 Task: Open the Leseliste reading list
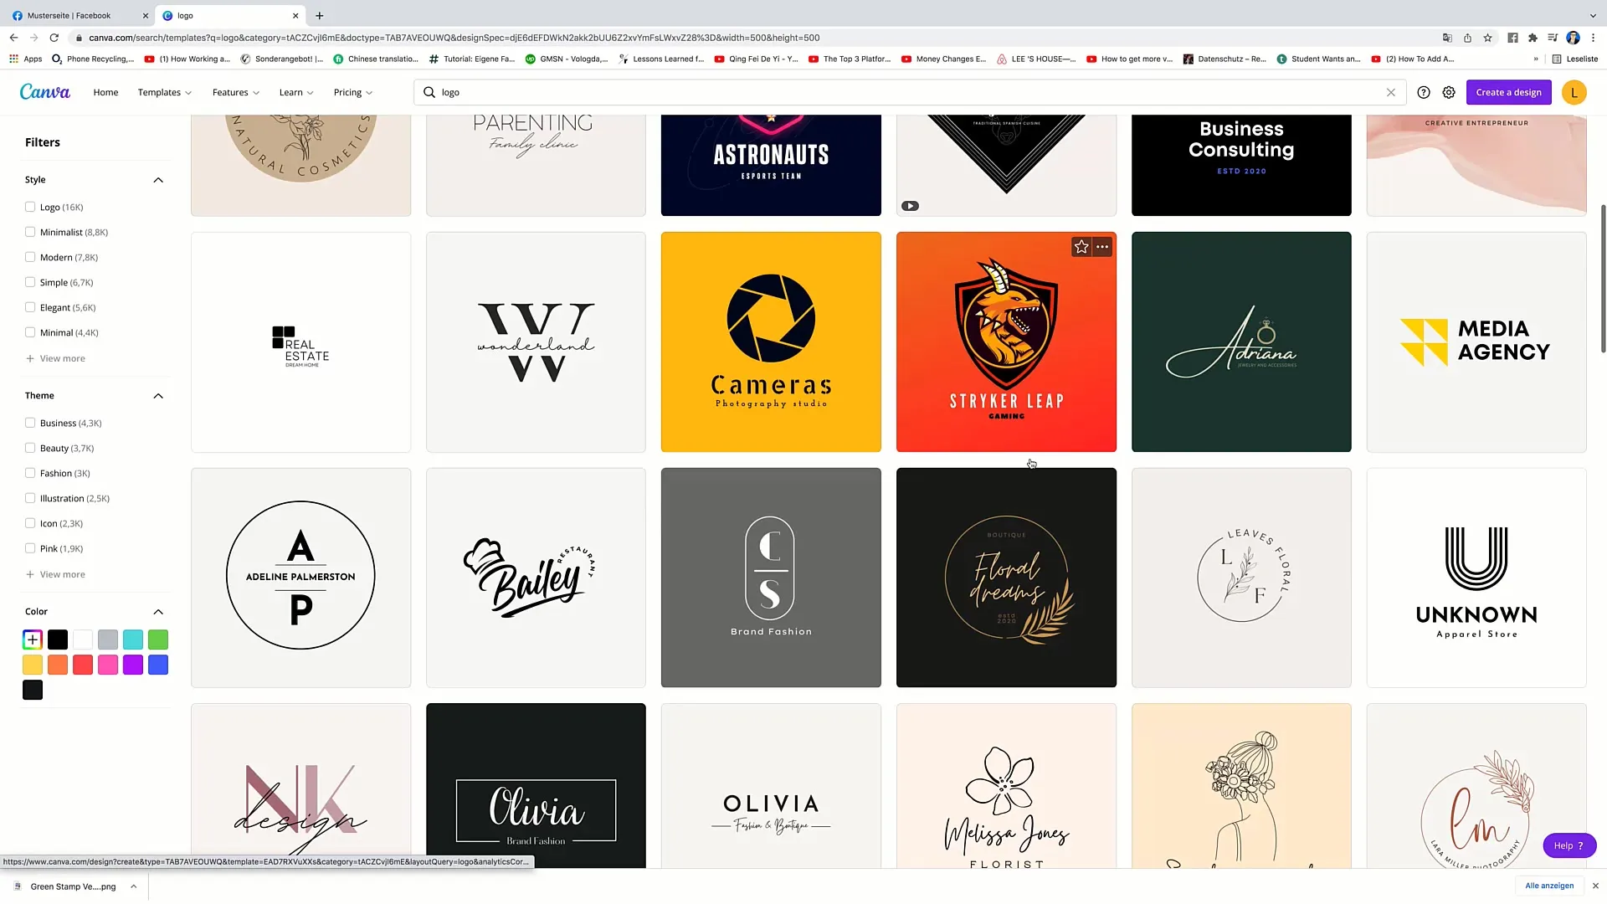pos(1575,59)
